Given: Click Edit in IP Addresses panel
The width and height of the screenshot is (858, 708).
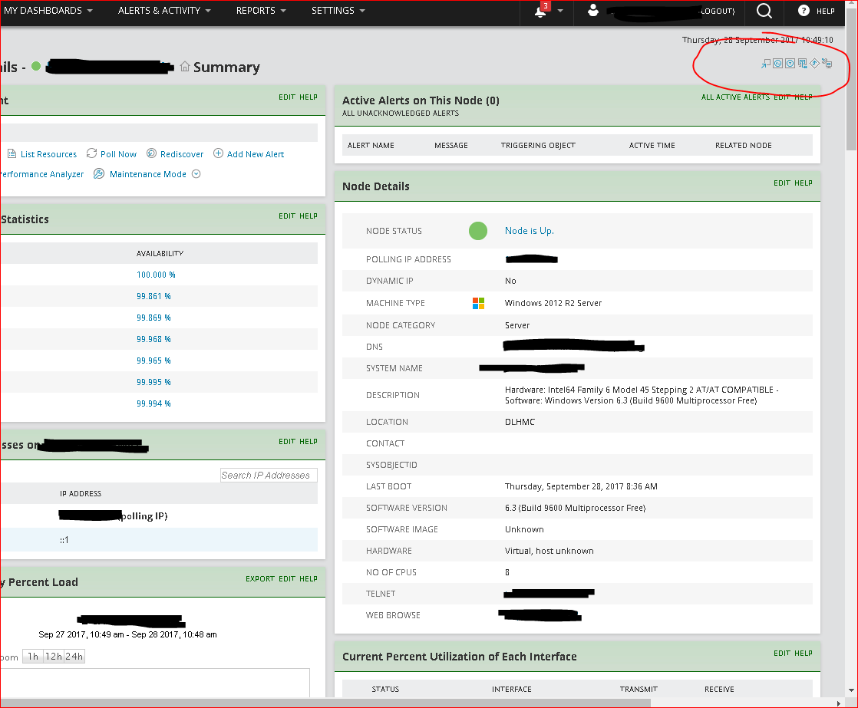Looking at the screenshot, I should pyautogui.click(x=287, y=441).
